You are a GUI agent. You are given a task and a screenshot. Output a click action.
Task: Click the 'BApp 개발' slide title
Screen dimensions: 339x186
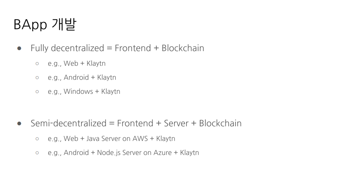(x=45, y=25)
